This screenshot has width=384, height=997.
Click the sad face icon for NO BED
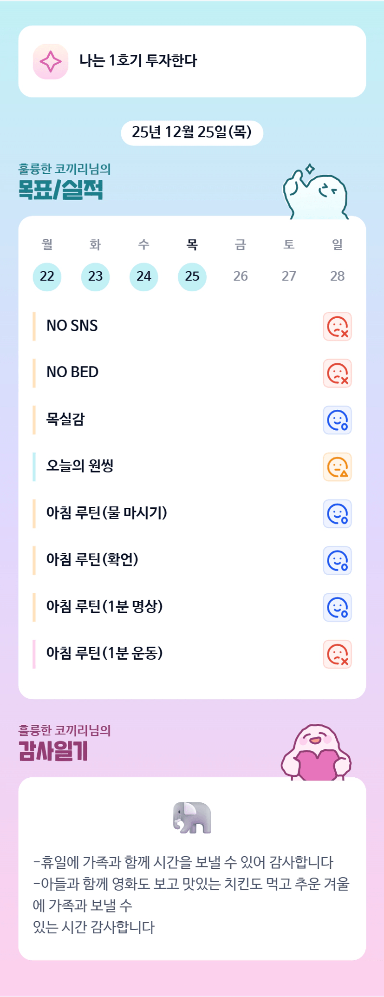[x=337, y=374]
